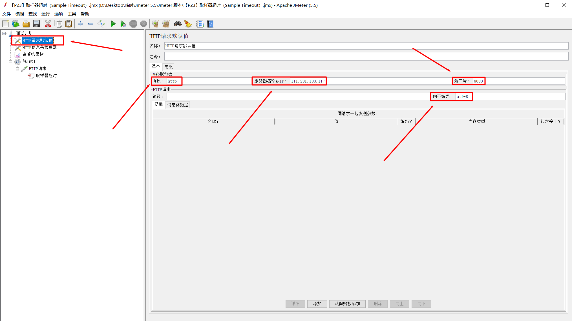
Task: Select 取样器超时 in the tree
Action: point(46,76)
